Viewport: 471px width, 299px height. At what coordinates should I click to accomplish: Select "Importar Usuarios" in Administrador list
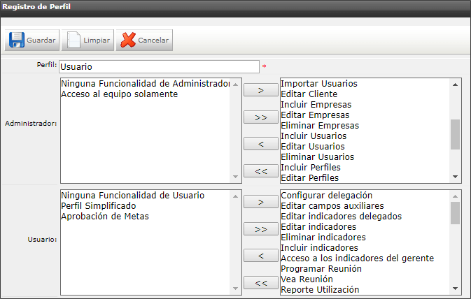coord(319,84)
